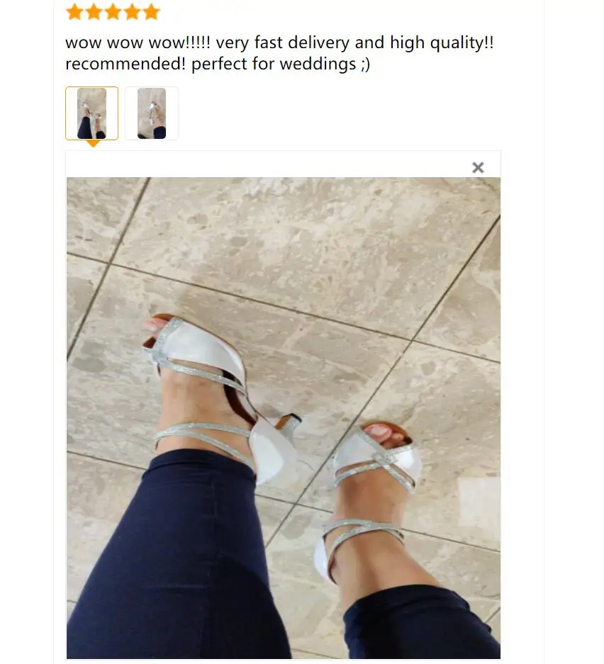
Task: Click the word "recommended!" in the review
Action: coord(125,64)
